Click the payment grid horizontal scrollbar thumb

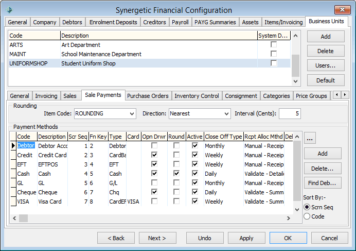[23, 218]
